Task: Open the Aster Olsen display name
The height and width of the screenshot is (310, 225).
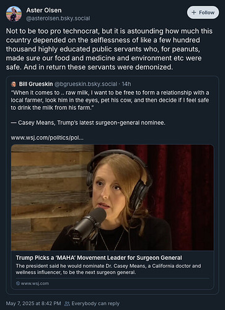Action: (44, 10)
